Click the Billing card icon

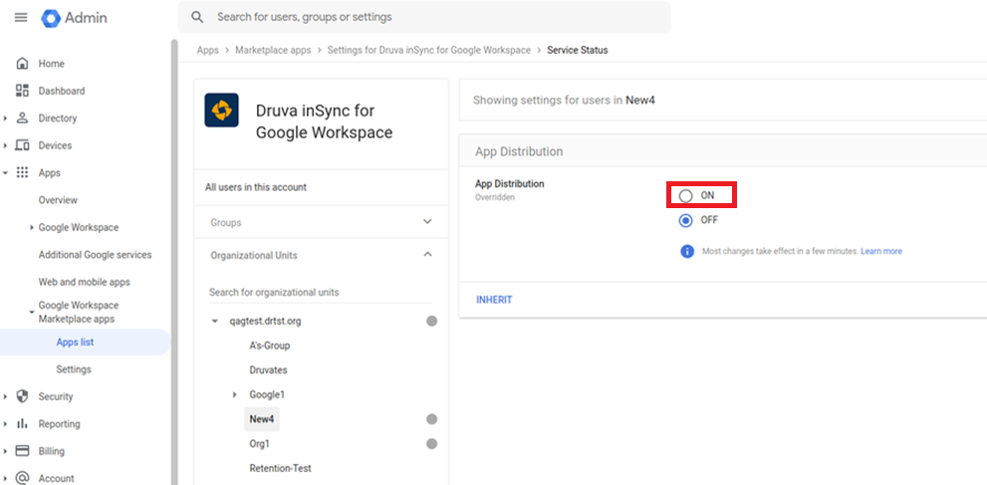(22, 451)
